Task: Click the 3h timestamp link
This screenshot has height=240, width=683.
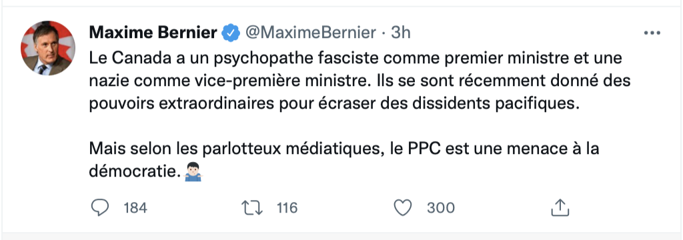Action: (400, 33)
